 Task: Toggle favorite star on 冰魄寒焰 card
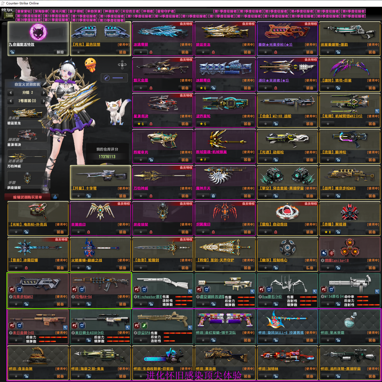point(141,52)
